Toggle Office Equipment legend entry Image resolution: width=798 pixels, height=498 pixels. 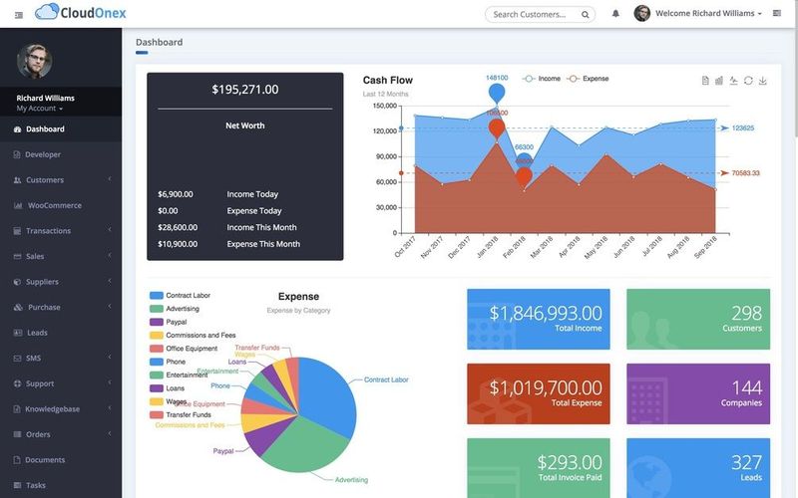click(184, 348)
